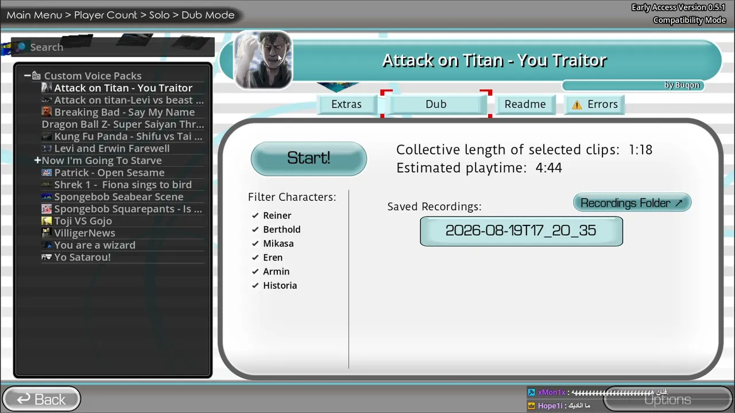This screenshot has width=735, height=413.
Task: Open the Extras tab
Action: [x=346, y=104]
